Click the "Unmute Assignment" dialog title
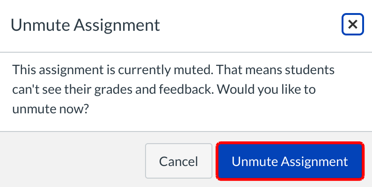The image size is (372, 187). click(x=85, y=25)
